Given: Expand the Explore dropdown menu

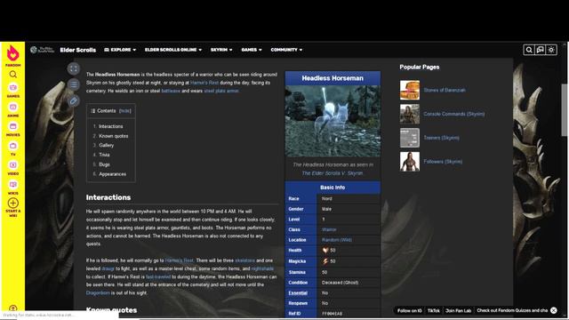Looking at the screenshot, I should pos(120,50).
